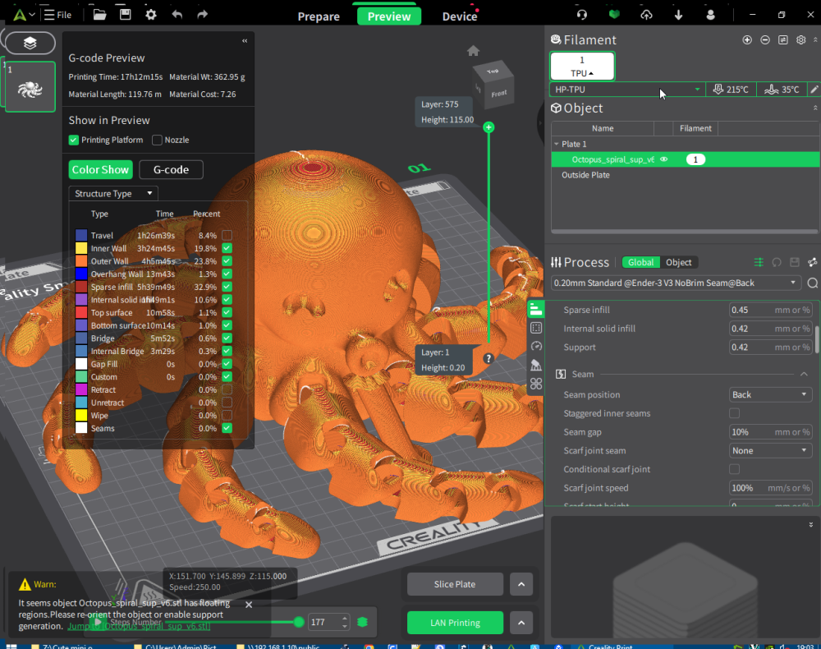Image resolution: width=821 pixels, height=649 pixels.
Task: Click the top handle of layer slider
Action: [x=488, y=127]
